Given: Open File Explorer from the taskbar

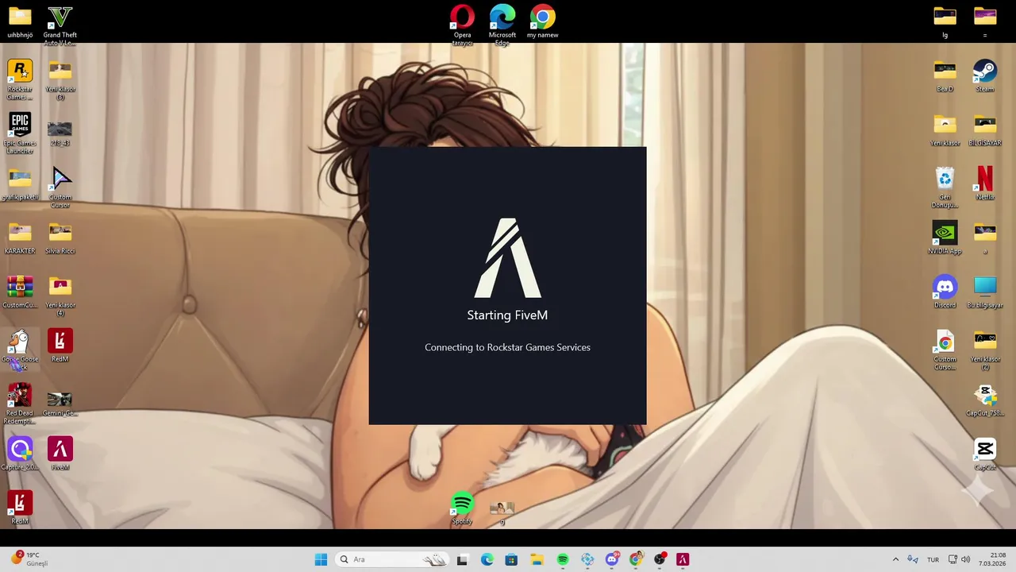Looking at the screenshot, I should tap(537, 559).
